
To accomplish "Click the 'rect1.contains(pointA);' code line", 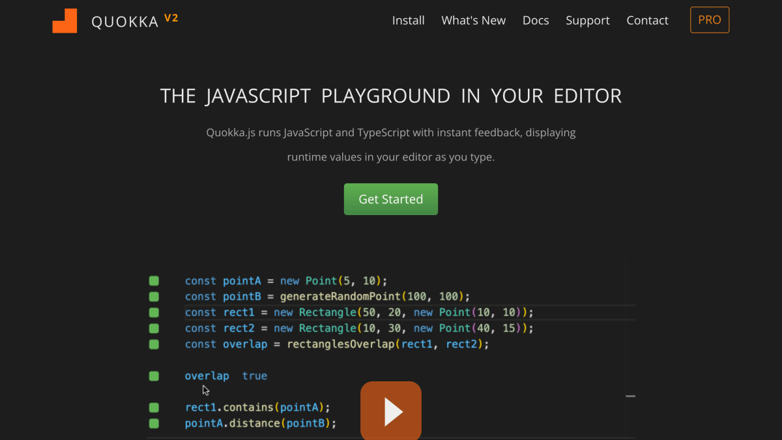I will pyautogui.click(x=258, y=408).
